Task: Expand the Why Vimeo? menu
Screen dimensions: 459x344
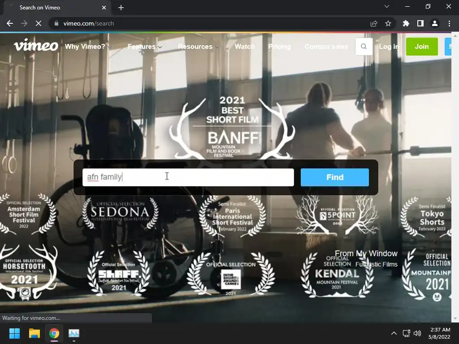Action: (88, 47)
